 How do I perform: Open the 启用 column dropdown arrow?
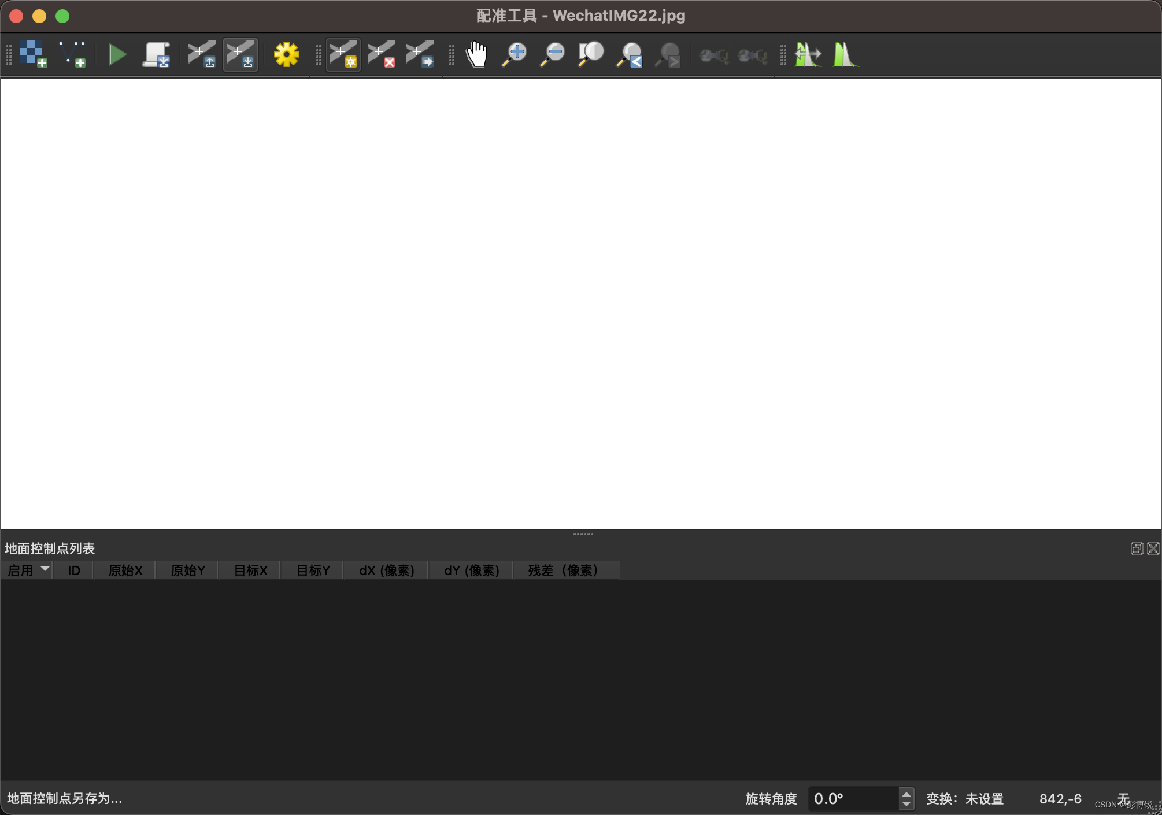pyautogui.click(x=45, y=569)
